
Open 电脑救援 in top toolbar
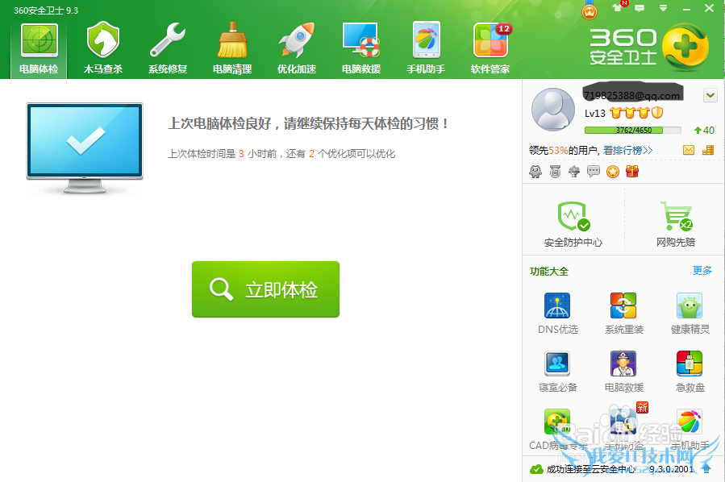361,48
